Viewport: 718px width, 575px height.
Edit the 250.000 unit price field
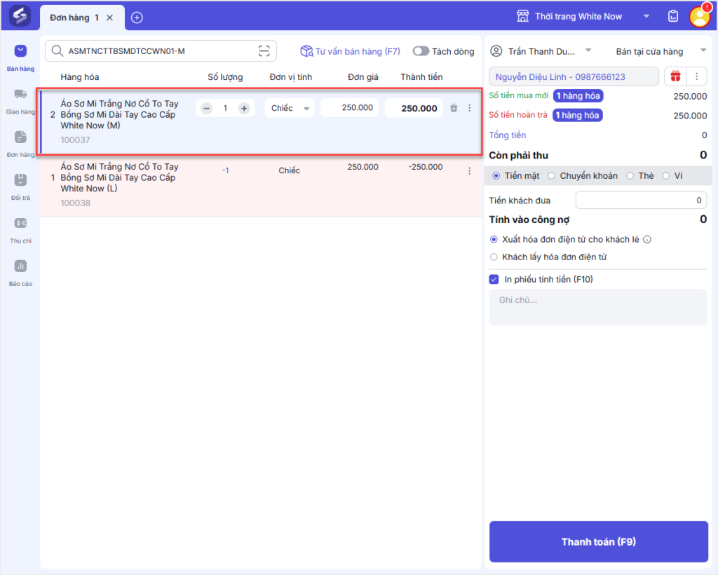[x=349, y=107]
